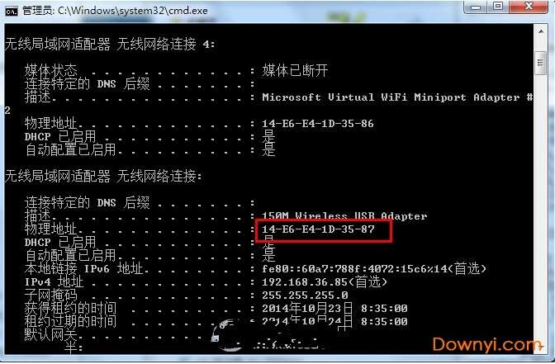
Task: Click the physical address 14-E6-E4-1D-35-86
Action: [317, 124]
